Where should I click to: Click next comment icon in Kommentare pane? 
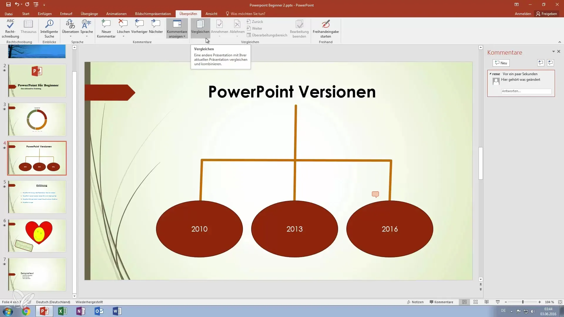(x=550, y=63)
